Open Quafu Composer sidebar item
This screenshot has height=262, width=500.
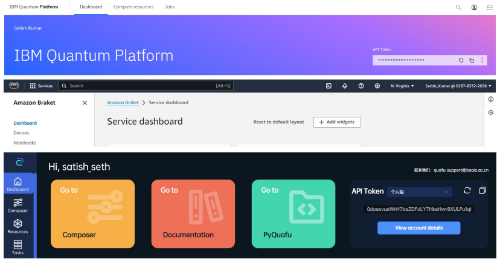click(18, 205)
